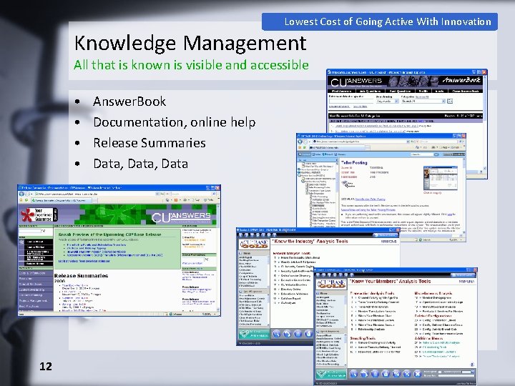
Task: Click the X icon in Know Your Members toolbar
Action: click(x=418, y=374)
